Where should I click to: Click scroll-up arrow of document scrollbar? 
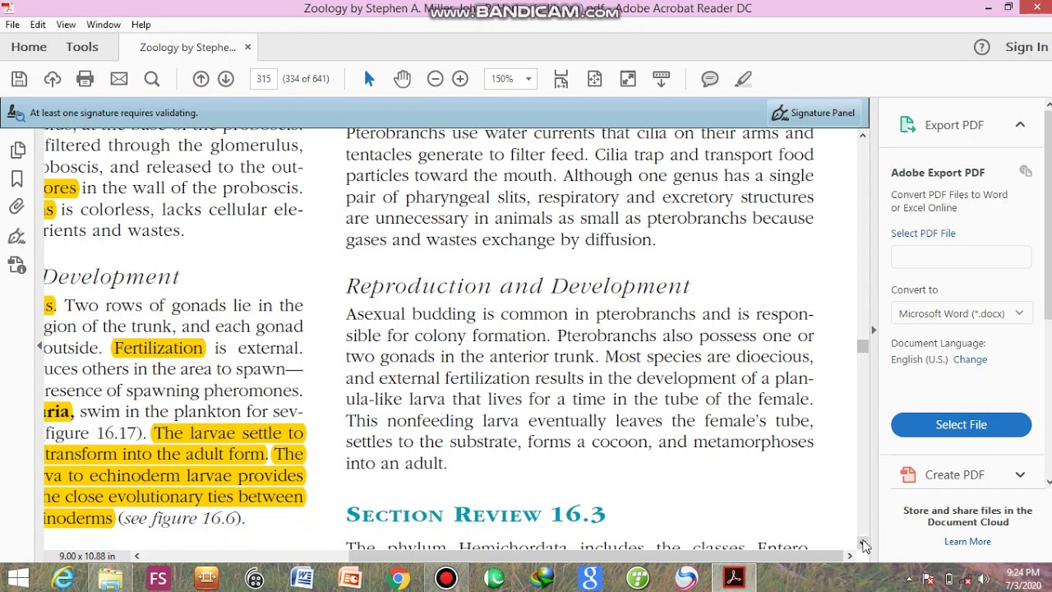tap(862, 135)
